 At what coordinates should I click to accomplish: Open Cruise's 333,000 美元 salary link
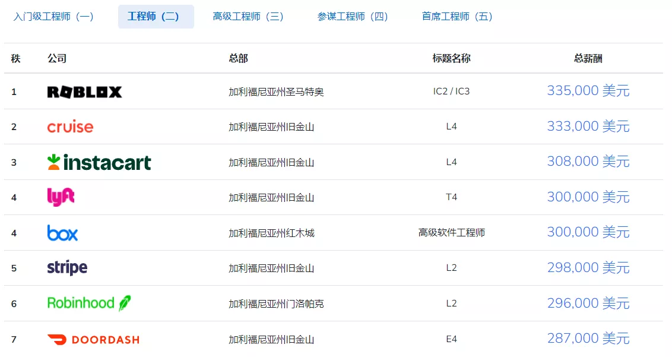[x=588, y=127]
